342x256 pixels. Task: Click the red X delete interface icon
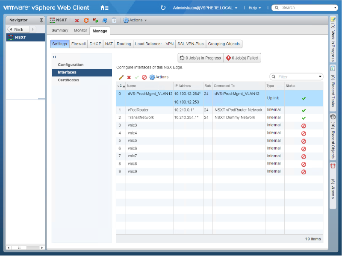point(129,77)
